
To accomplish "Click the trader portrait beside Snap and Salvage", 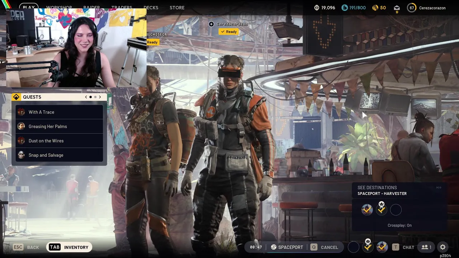I will point(22,155).
